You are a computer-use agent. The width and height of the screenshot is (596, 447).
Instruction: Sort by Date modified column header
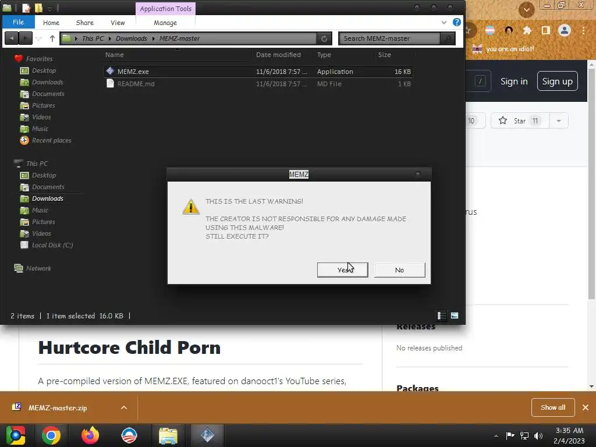278,55
